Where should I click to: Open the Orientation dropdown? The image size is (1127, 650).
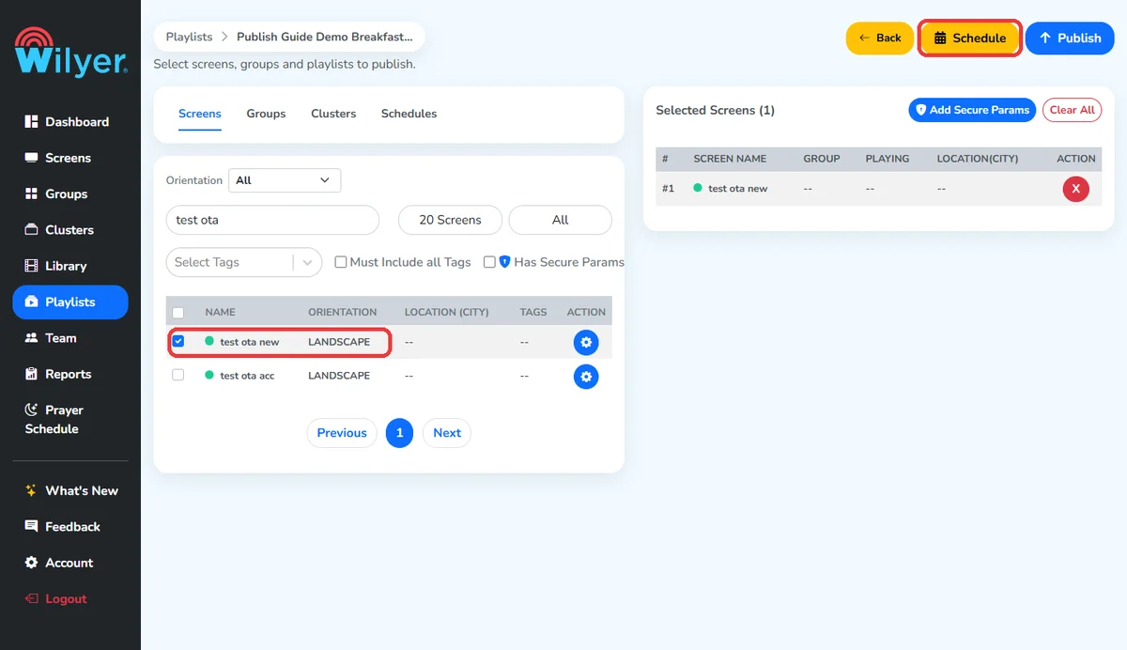click(285, 180)
